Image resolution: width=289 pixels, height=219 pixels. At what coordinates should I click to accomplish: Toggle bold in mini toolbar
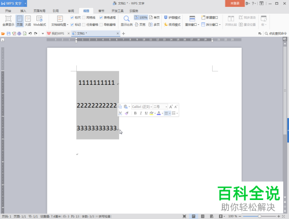(x=135, y=113)
